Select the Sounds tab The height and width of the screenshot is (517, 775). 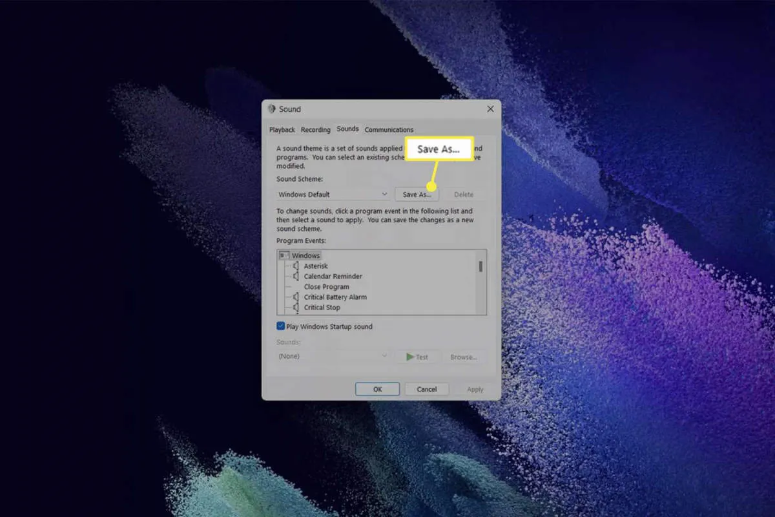347,129
